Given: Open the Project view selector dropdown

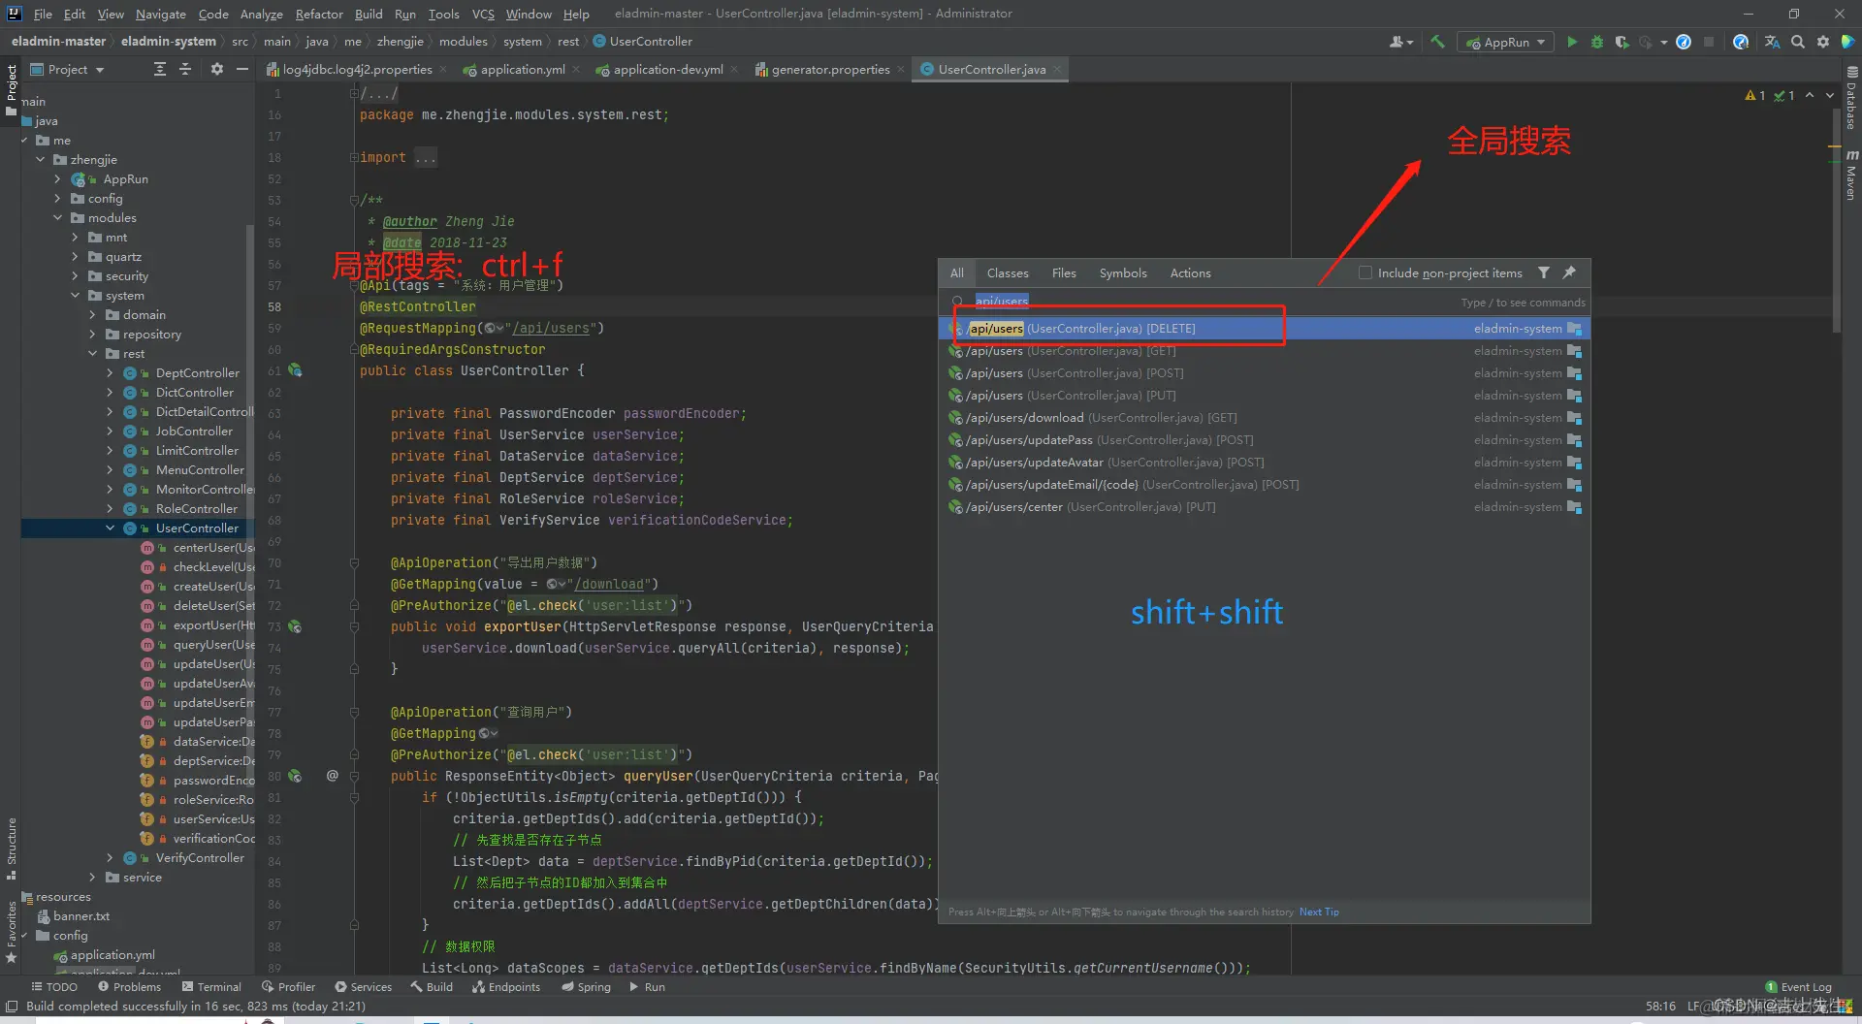Looking at the screenshot, I should point(67,69).
